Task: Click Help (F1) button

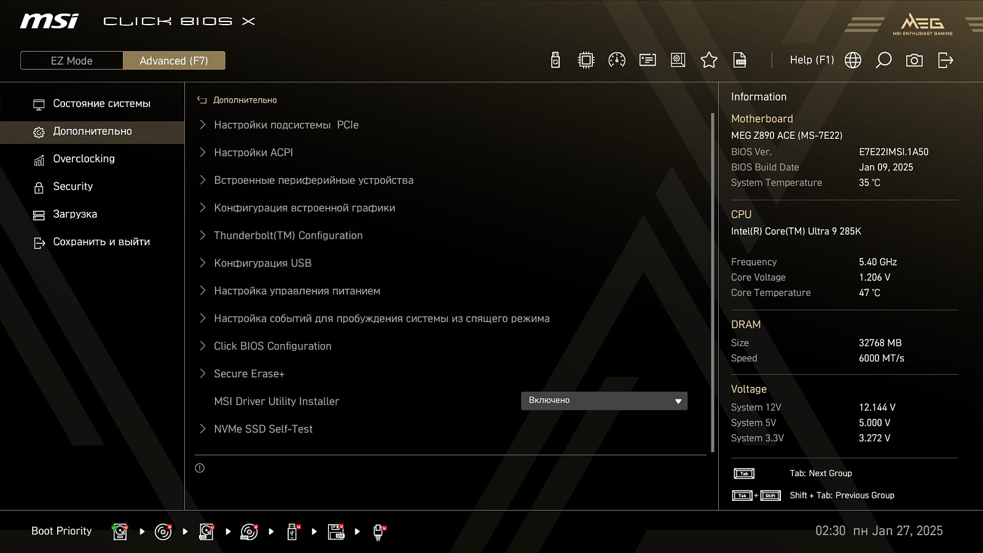Action: coord(812,60)
